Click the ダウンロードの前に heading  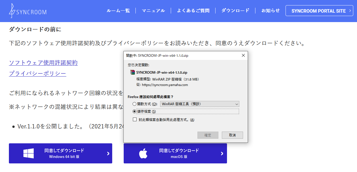tap(35, 29)
